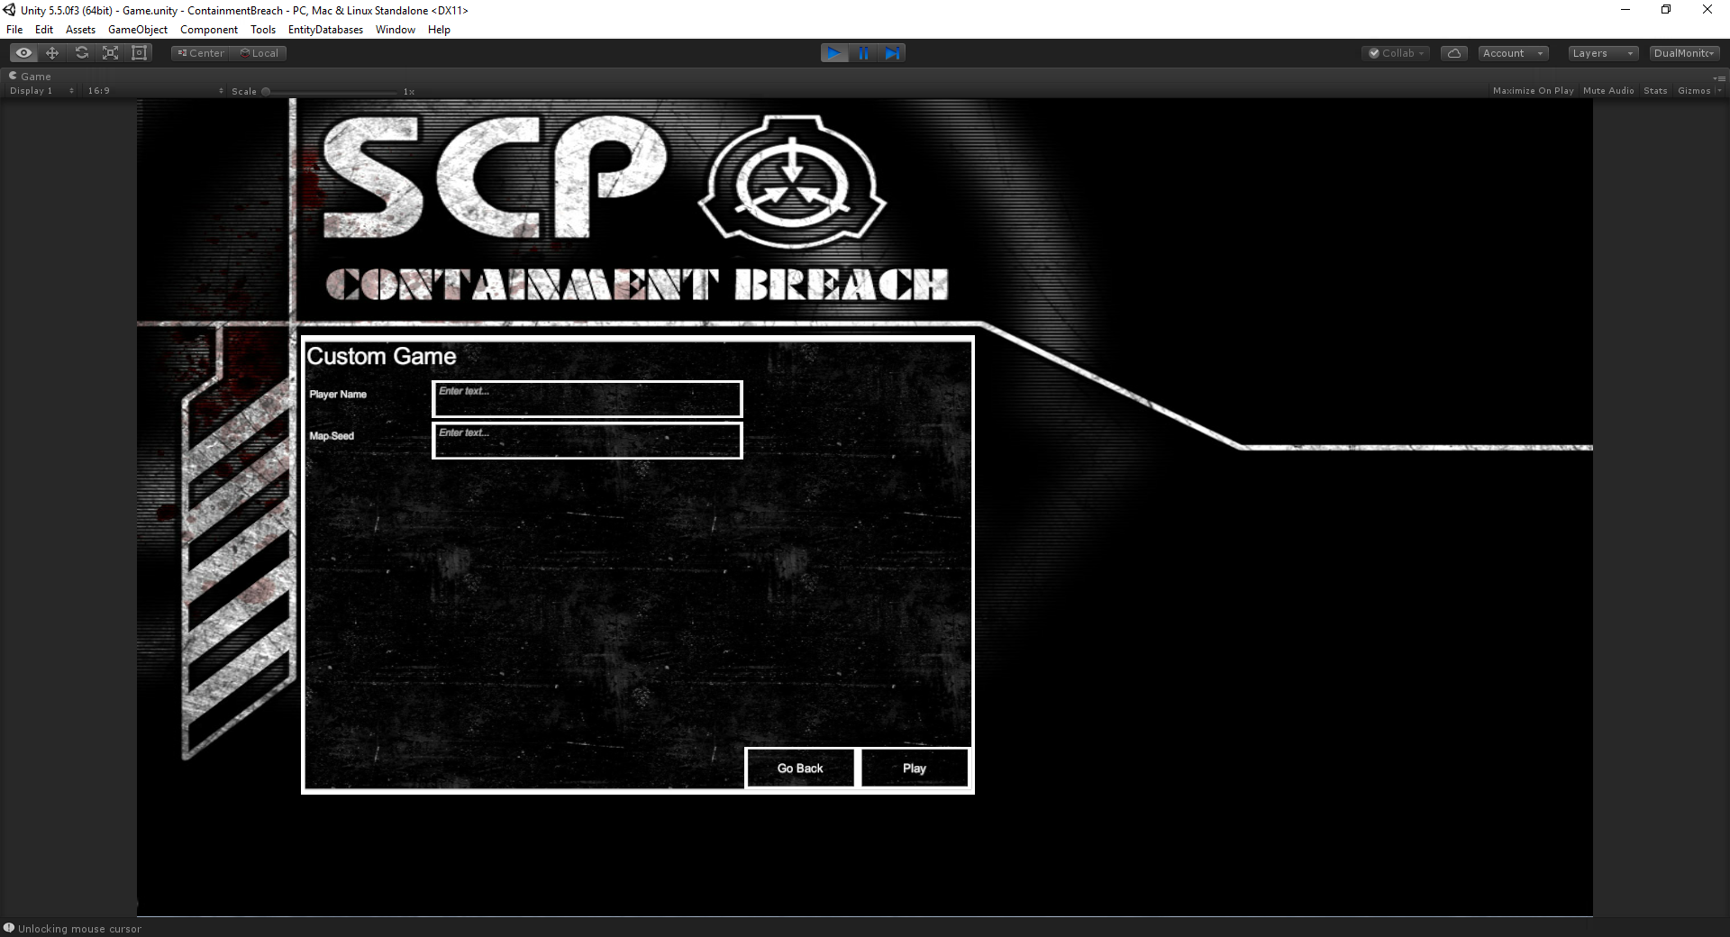Click the Play button in Custom Game
This screenshot has height=937, width=1730.
coord(915,769)
